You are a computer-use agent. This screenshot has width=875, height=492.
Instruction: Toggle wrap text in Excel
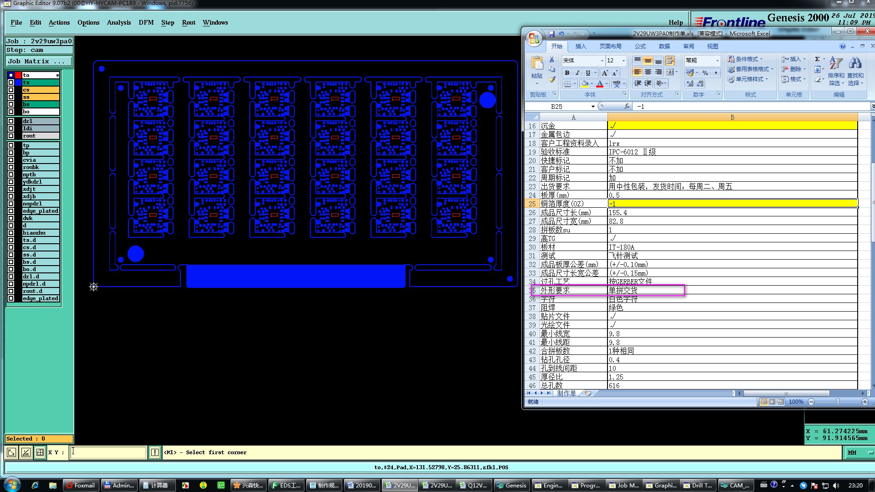click(669, 61)
